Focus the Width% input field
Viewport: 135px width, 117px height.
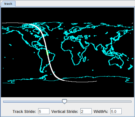click(116, 111)
